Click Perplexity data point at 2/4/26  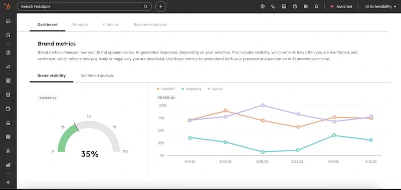190,138
